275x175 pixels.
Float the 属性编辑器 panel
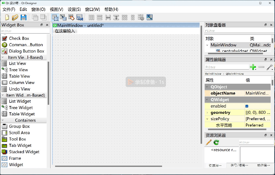point(266,60)
